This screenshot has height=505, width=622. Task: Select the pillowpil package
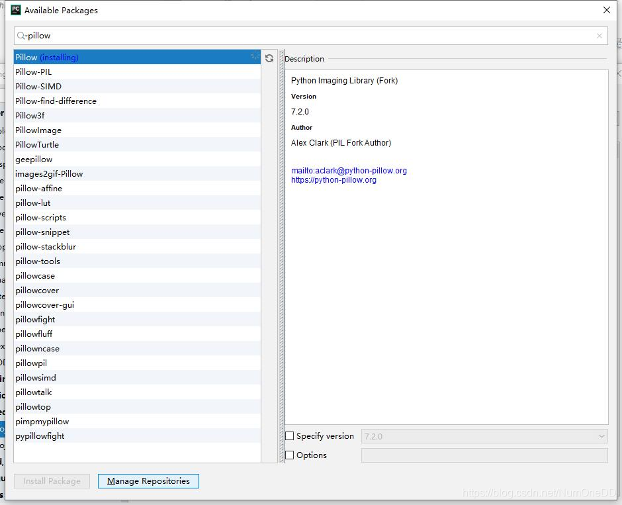pyautogui.click(x=137, y=363)
